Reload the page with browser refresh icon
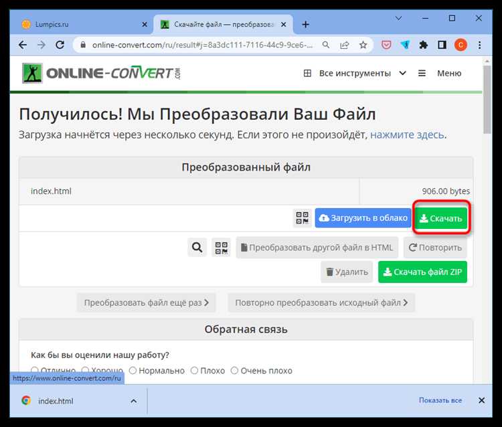The width and height of the screenshot is (502, 427). pyautogui.click(x=60, y=45)
